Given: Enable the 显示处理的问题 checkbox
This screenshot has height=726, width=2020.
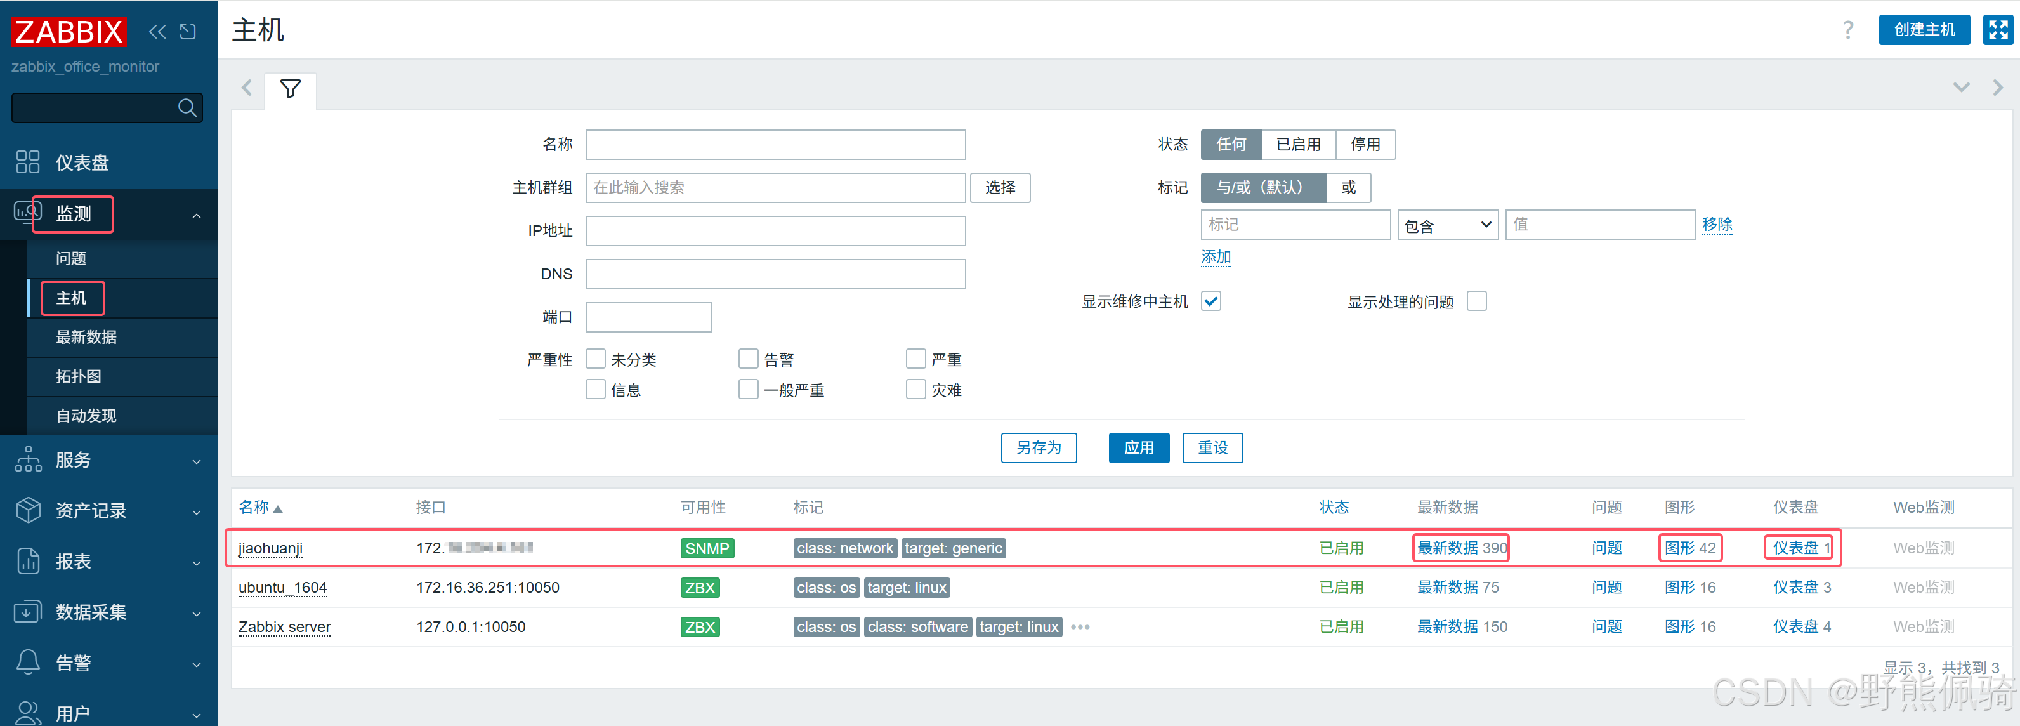Looking at the screenshot, I should (1476, 302).
